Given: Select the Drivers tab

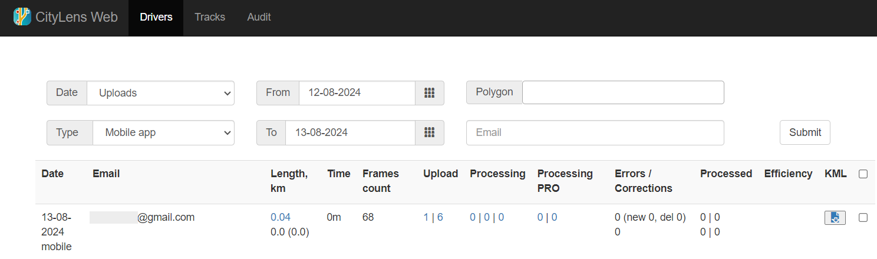Looking at the screenshot, I should 156,17.
